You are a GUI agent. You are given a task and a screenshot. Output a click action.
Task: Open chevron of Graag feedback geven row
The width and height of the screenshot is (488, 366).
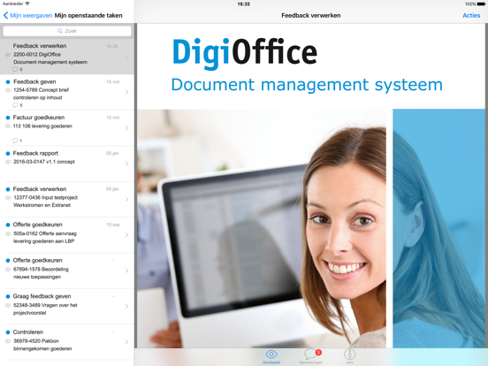point(126,306)
